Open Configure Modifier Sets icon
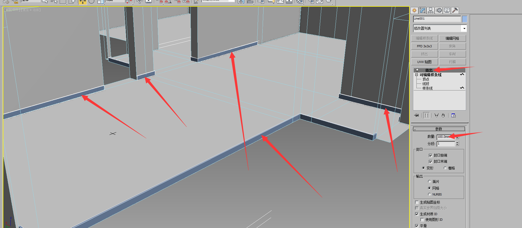 click(x=453, y=115)
